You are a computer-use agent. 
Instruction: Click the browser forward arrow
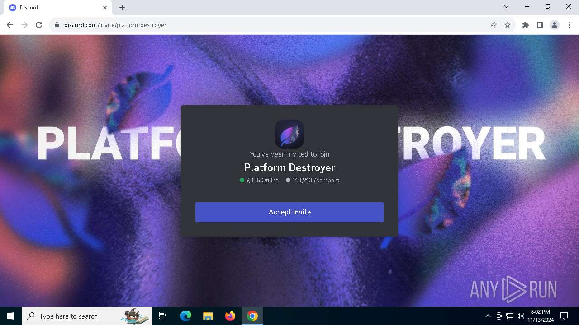click(x=24, y=25)
